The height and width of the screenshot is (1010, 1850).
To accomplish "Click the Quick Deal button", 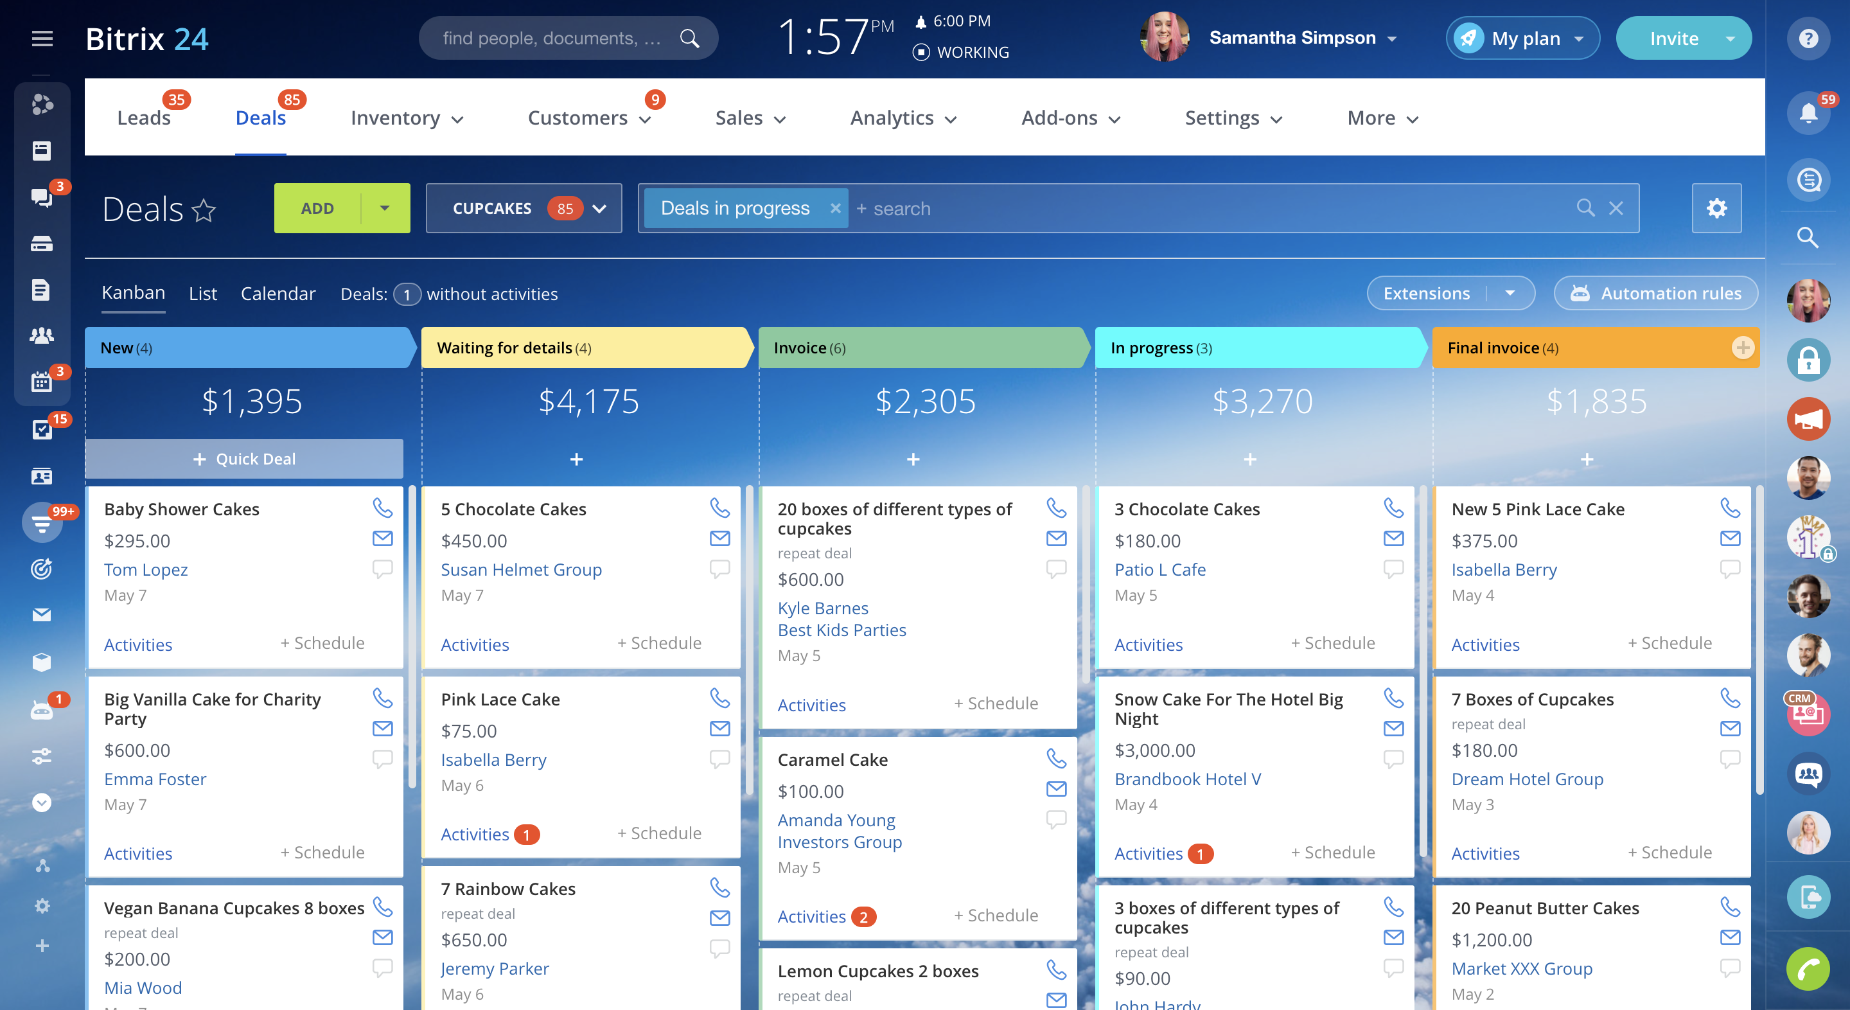I will 243,459.
